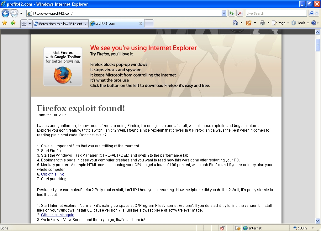Click the vertical scrollbar down arrow
Screen dimensions: 321x231
(x=318, y=221)
